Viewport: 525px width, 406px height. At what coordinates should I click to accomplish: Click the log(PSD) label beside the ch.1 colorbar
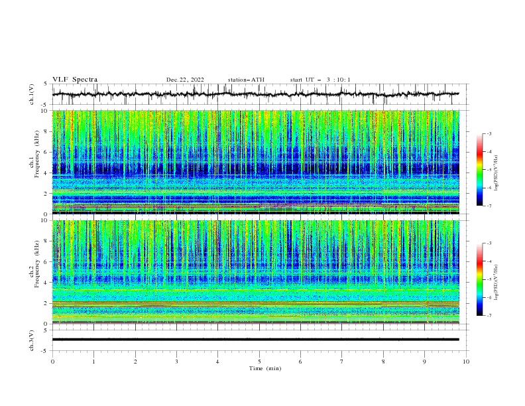tap(496, 173)
